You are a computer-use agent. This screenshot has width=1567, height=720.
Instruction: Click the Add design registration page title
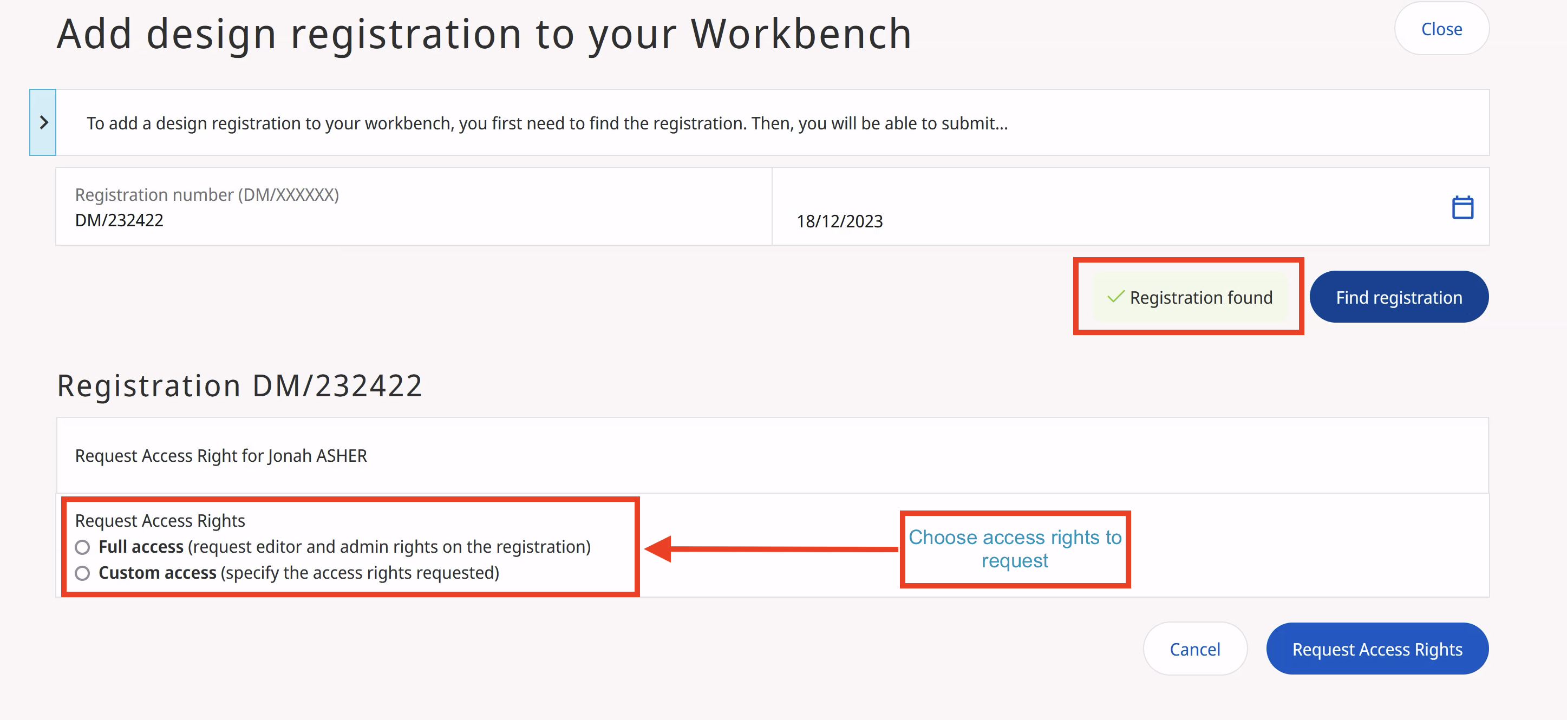coord(484,34)
